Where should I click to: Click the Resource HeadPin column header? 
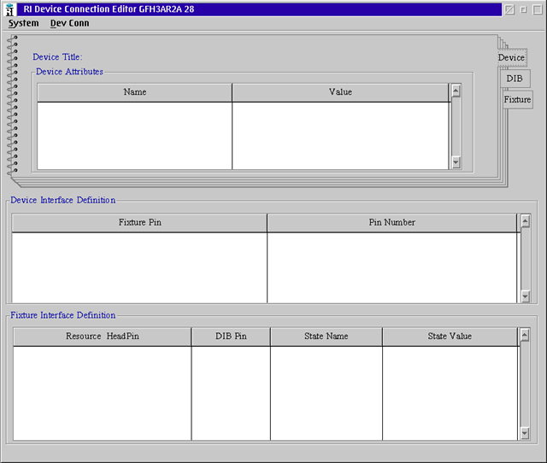coord(103,337)
